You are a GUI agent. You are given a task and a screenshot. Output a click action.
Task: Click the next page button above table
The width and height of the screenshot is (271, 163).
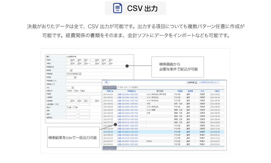click(113, 87)
